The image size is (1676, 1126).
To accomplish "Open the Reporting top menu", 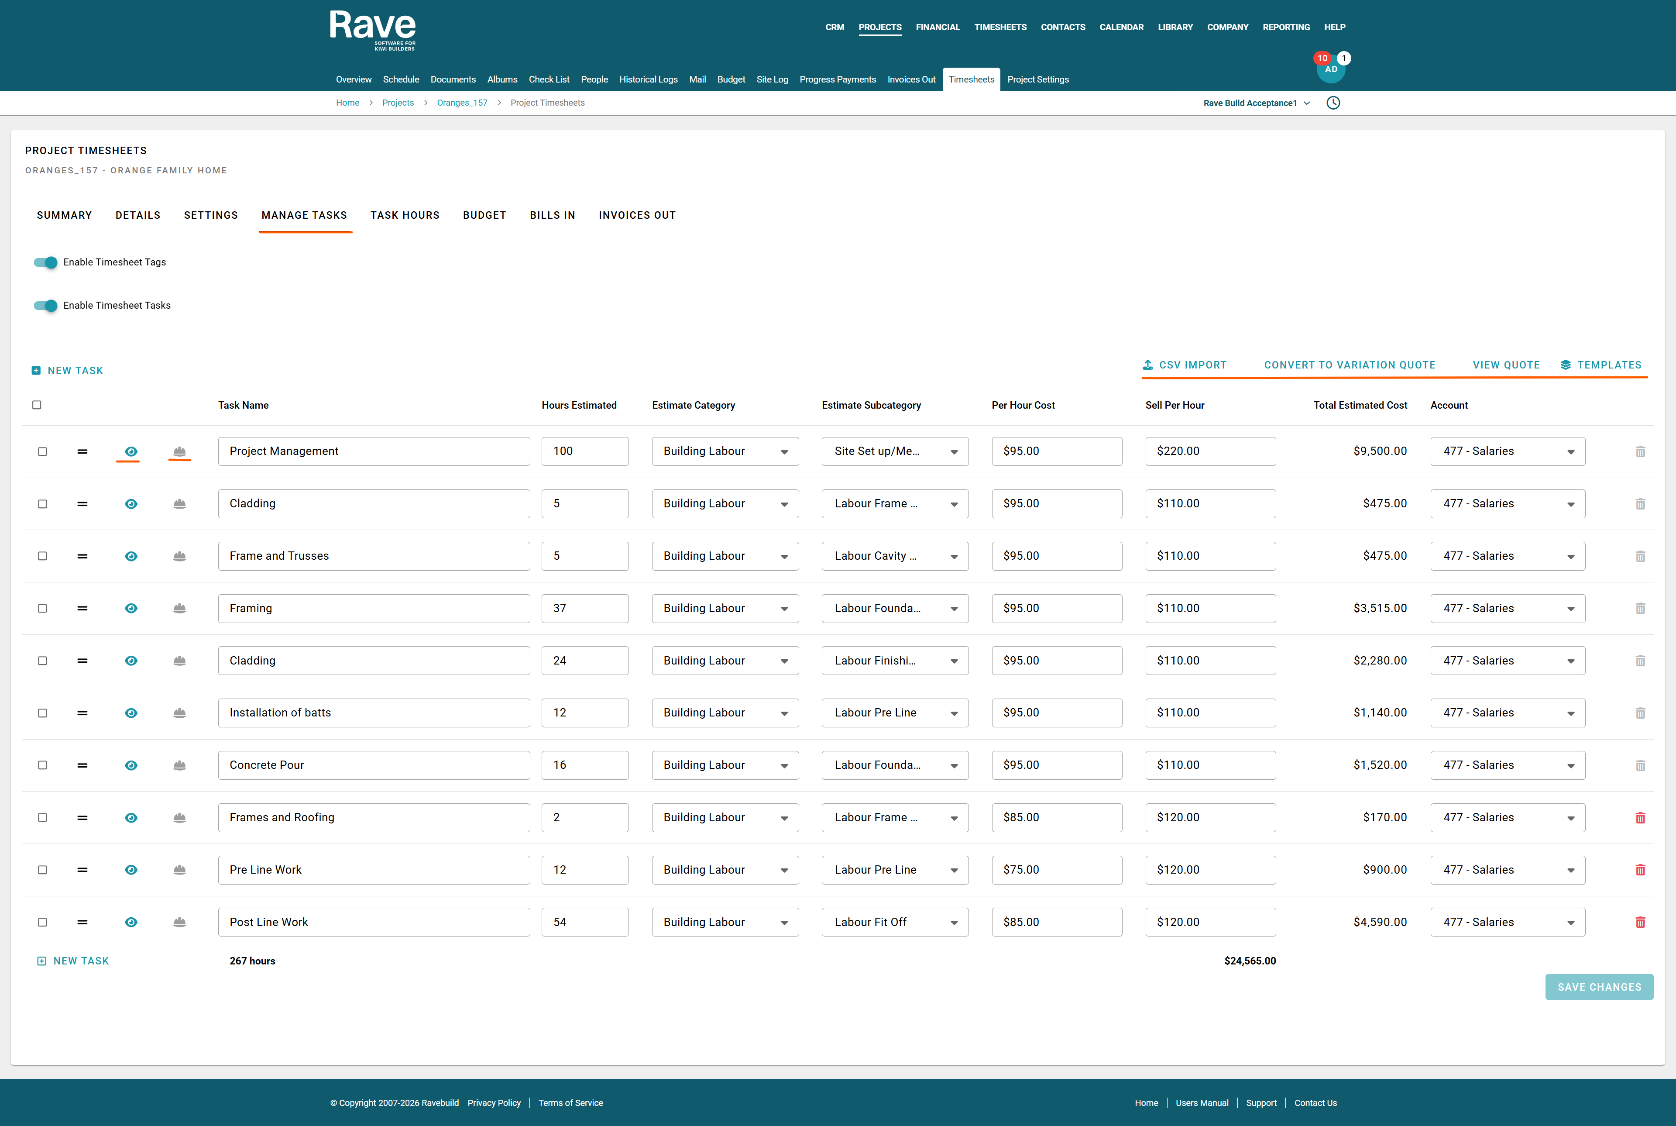I will tap(1286, 28).
